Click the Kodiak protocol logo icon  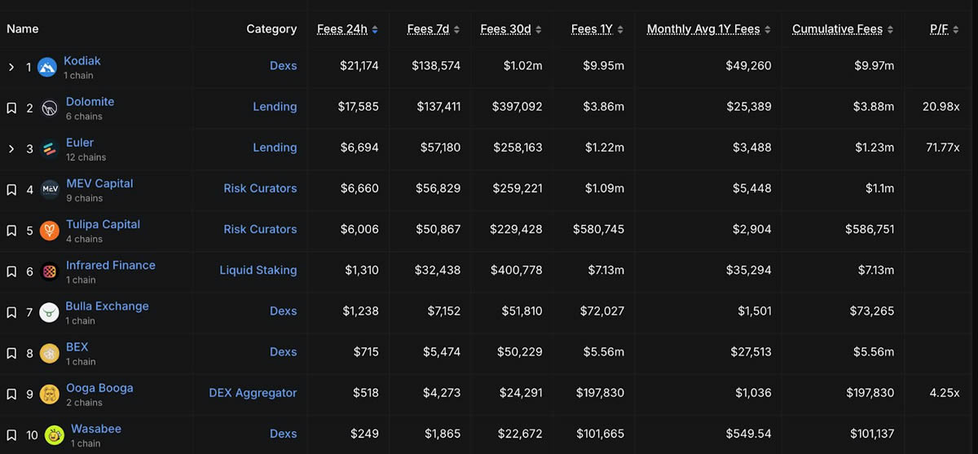pos(46,67)
